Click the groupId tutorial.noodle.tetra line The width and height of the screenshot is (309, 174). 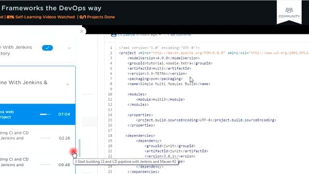170,63
